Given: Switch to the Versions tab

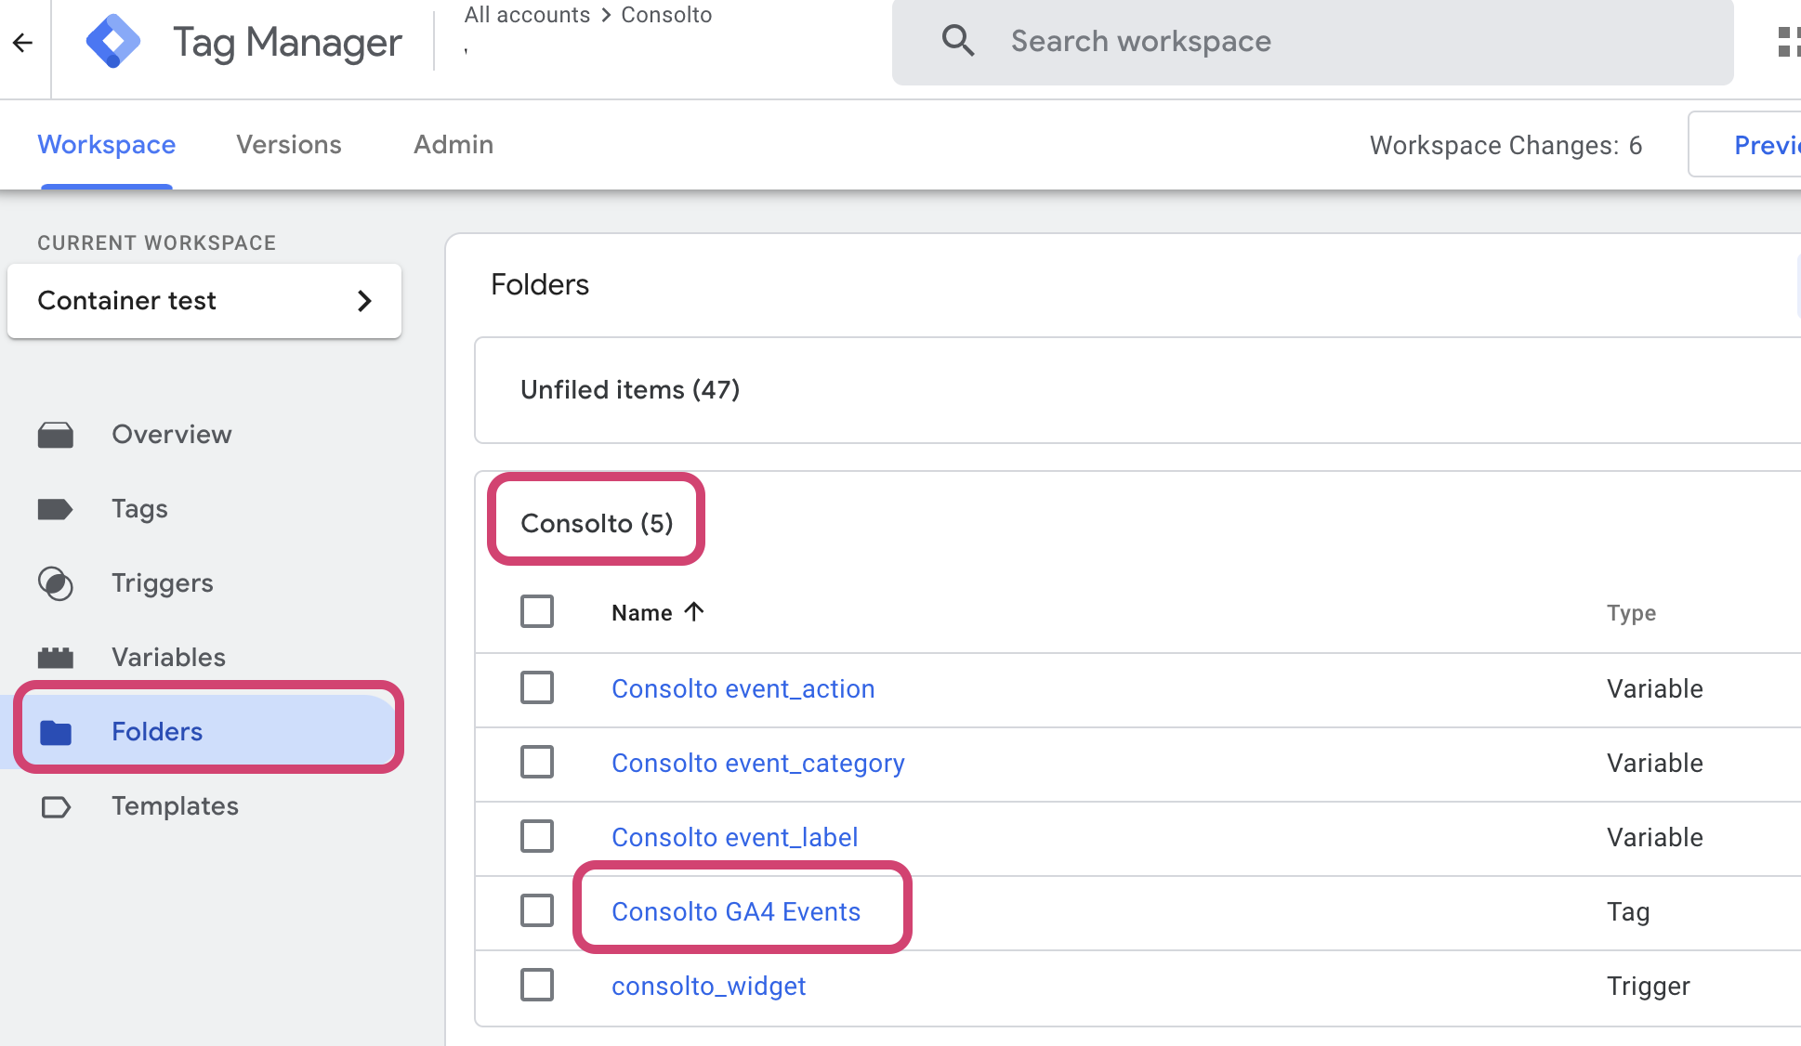Looking at the screenshot, I should tap(289, 145).
